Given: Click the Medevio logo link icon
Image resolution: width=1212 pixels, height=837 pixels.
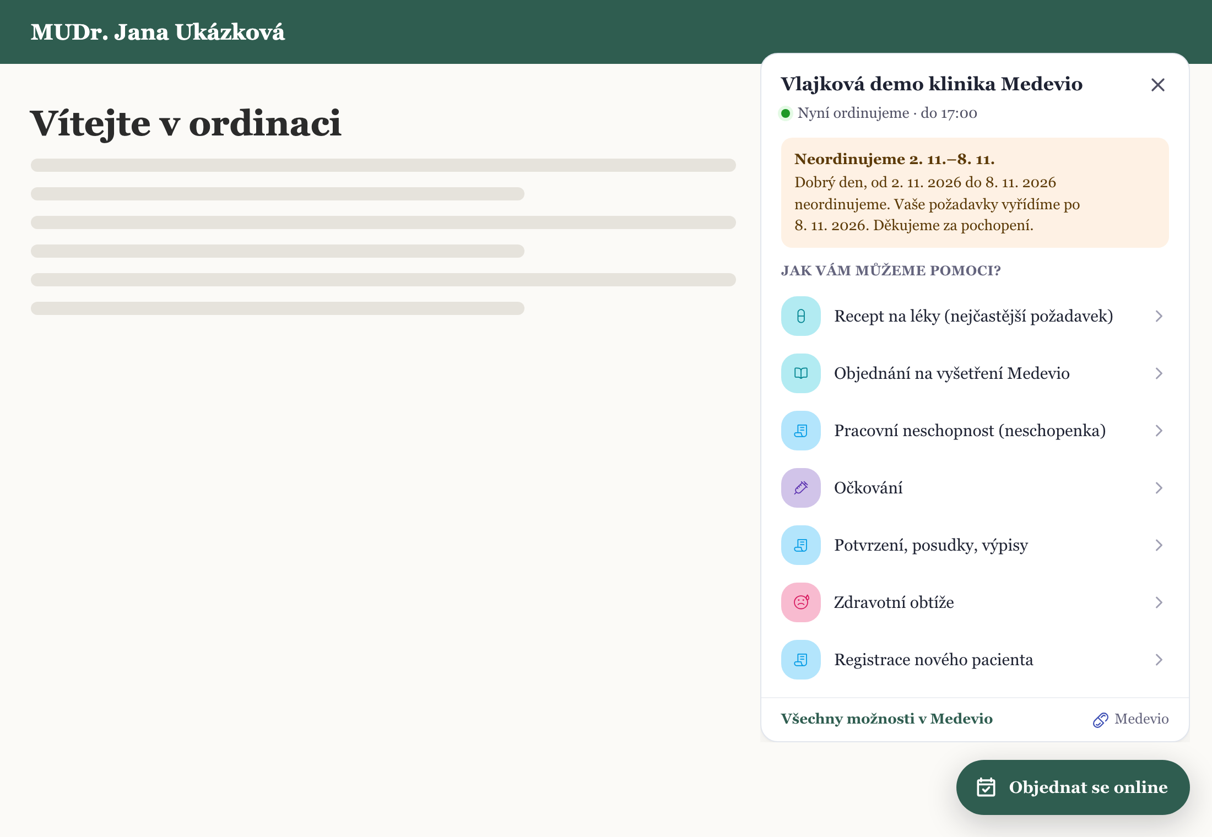Looking at the screenshot, I should pos(1100,720).
